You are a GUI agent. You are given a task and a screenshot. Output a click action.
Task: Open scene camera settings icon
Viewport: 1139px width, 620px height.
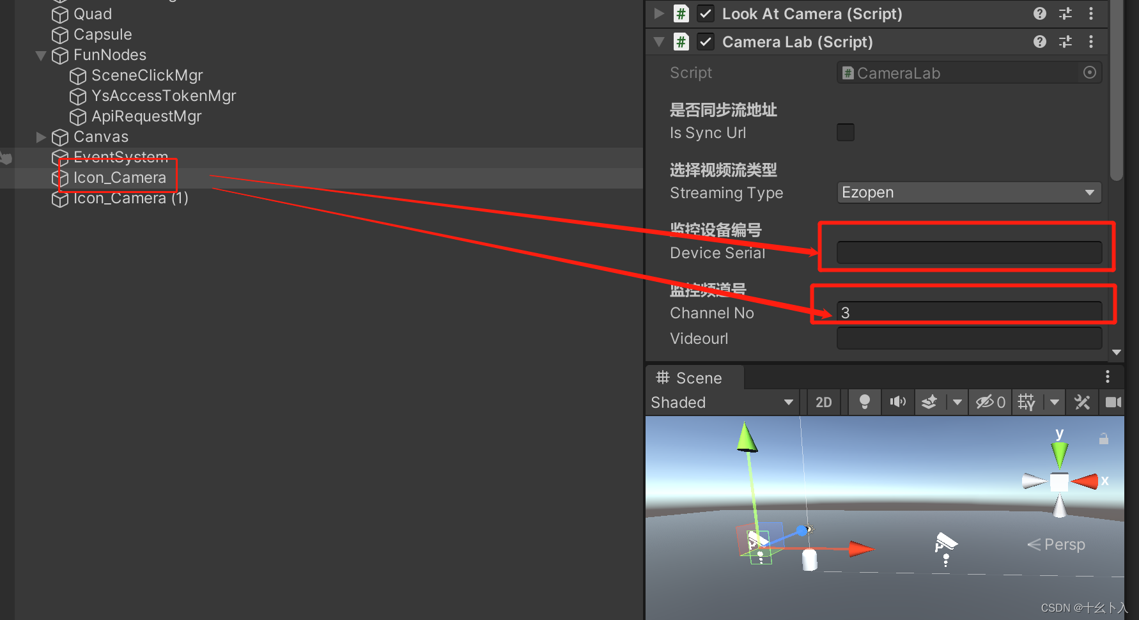coord(1113,402)
